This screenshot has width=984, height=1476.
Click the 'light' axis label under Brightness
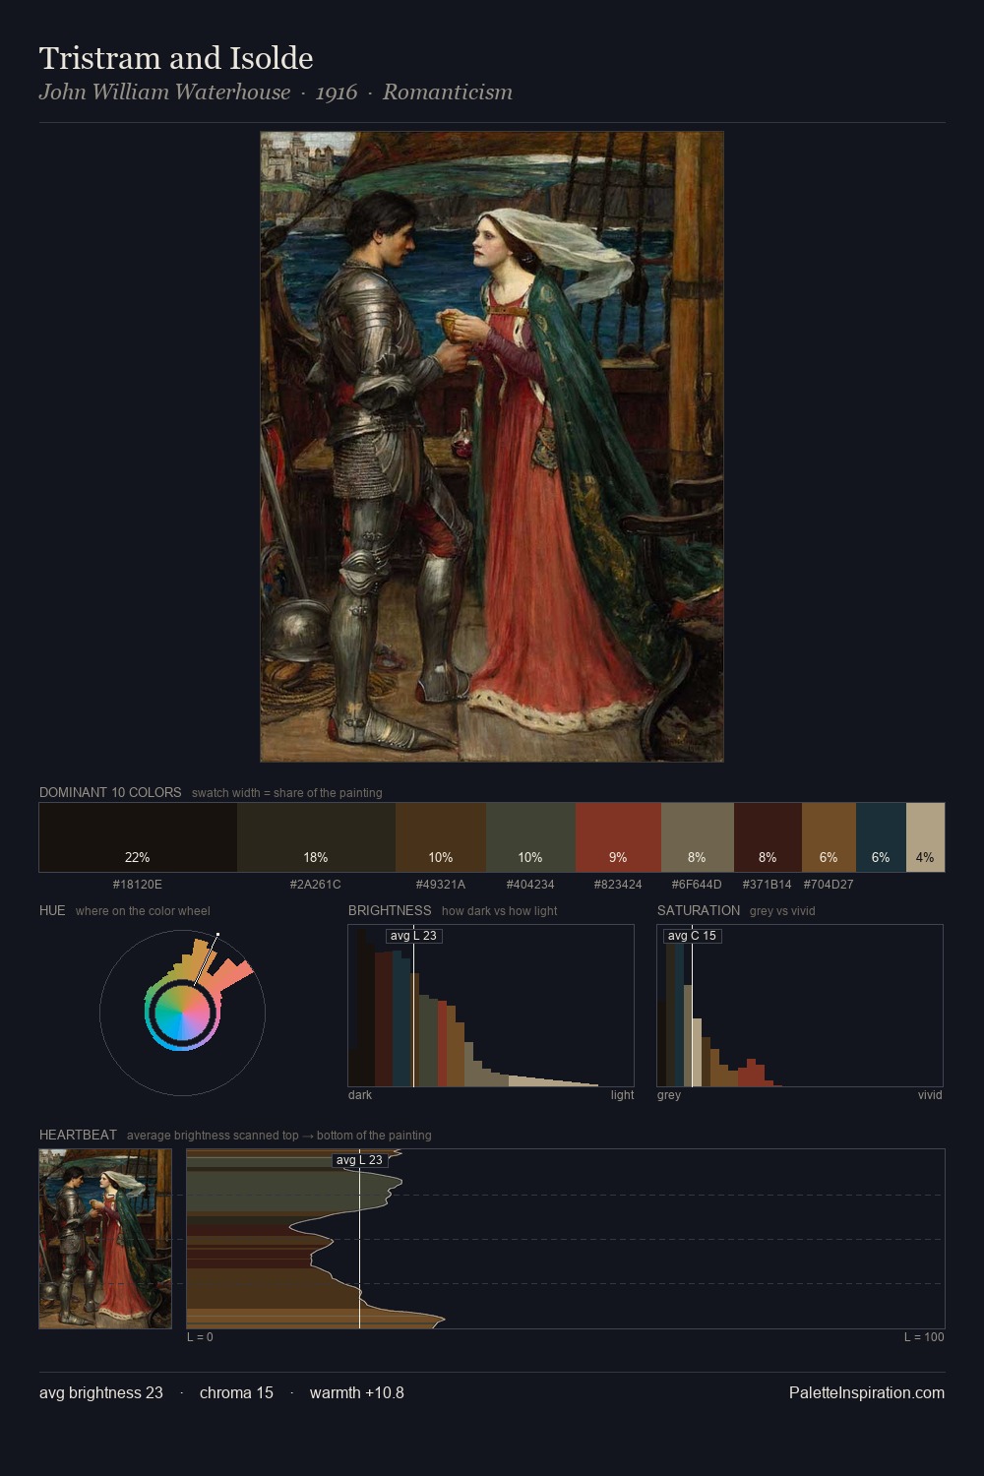tap(623, 1095)
